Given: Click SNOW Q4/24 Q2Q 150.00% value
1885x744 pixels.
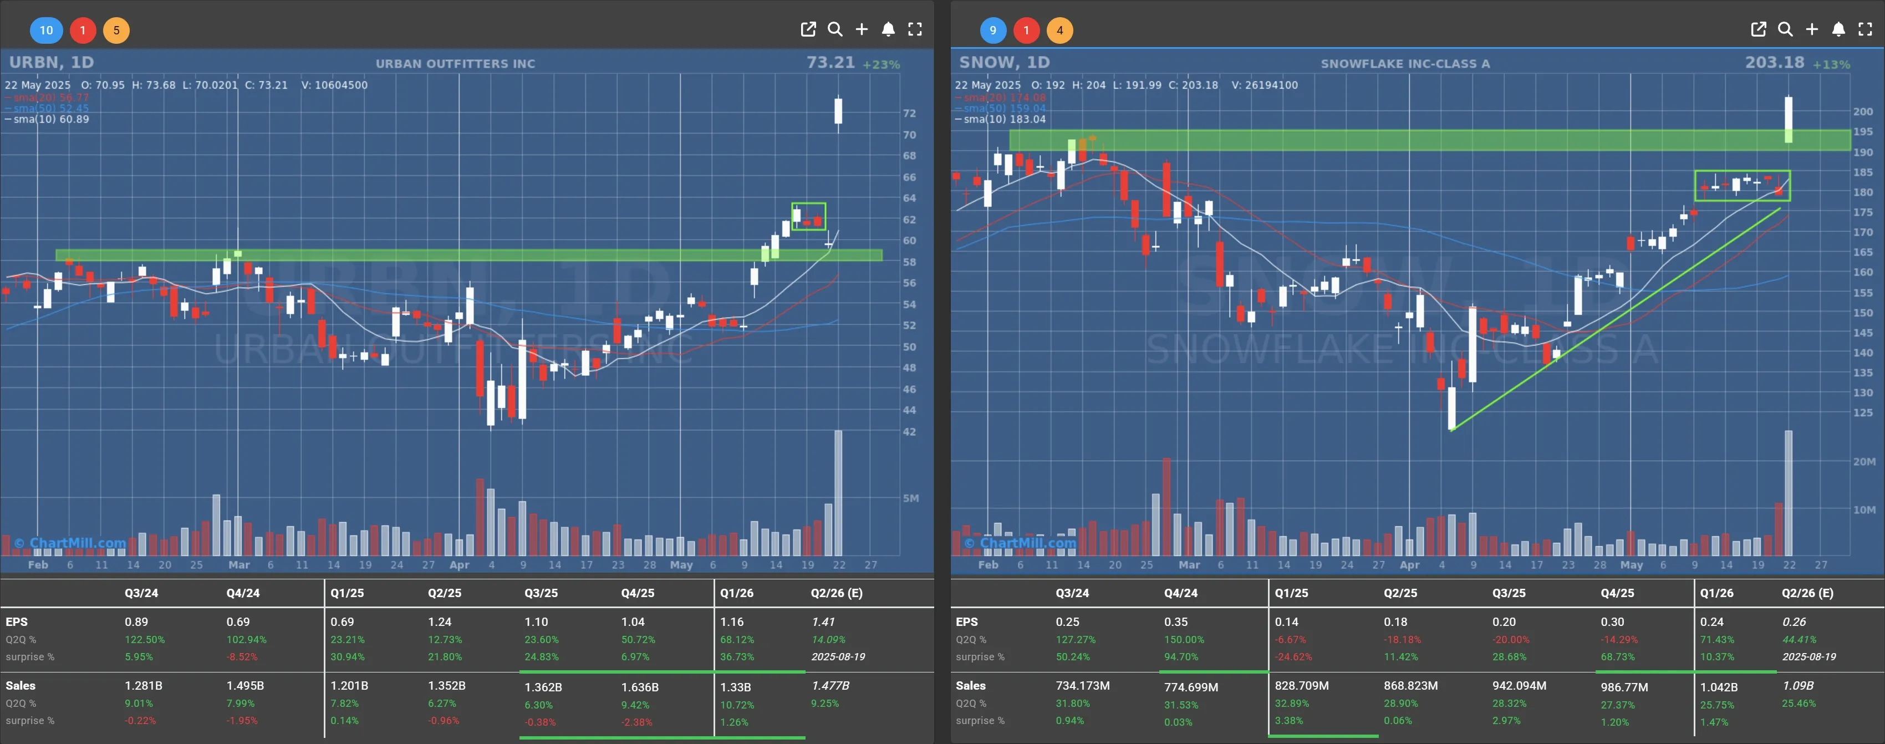Looking at the screenshot, I should (1184, 639).
